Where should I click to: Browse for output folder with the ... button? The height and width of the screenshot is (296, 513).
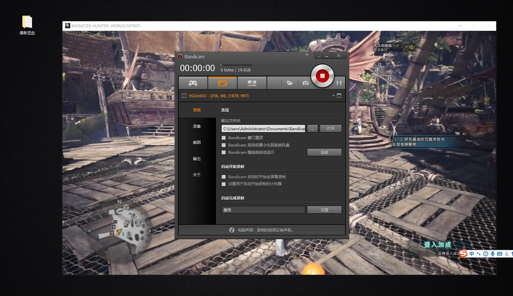(312, 129)
